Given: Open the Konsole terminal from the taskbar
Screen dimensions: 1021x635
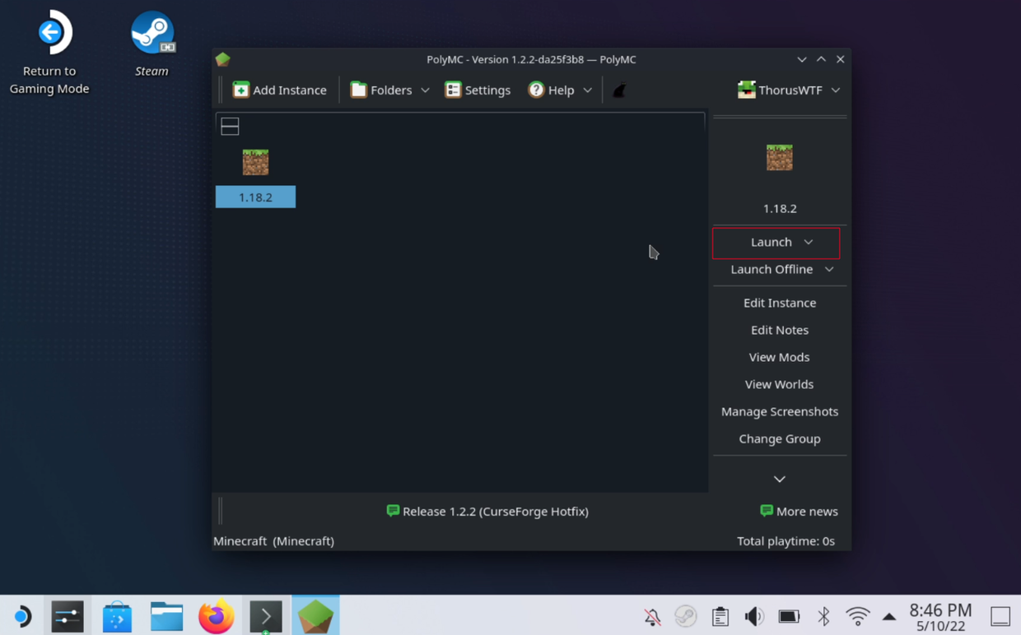Looking at the screenshot, I should (x=265, y=616).
